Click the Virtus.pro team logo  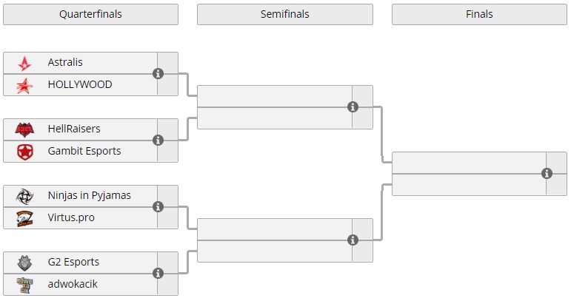pyautogui.click(x=24, y=218)
